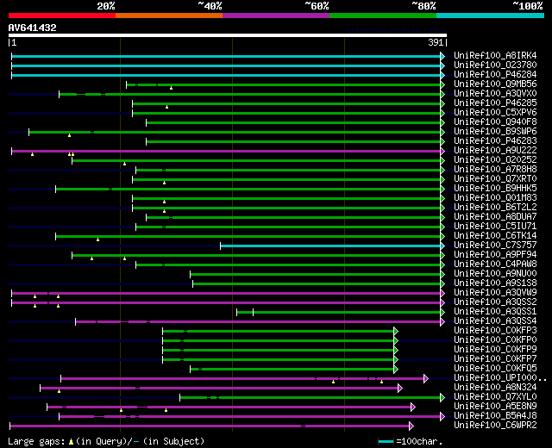Click the UniRef100_A8IRK4 hit label
The image size is (552, 448).
tap(495, 55)
